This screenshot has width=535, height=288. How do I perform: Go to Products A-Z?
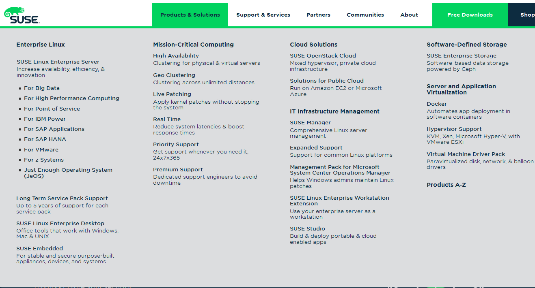coord(446,185)
